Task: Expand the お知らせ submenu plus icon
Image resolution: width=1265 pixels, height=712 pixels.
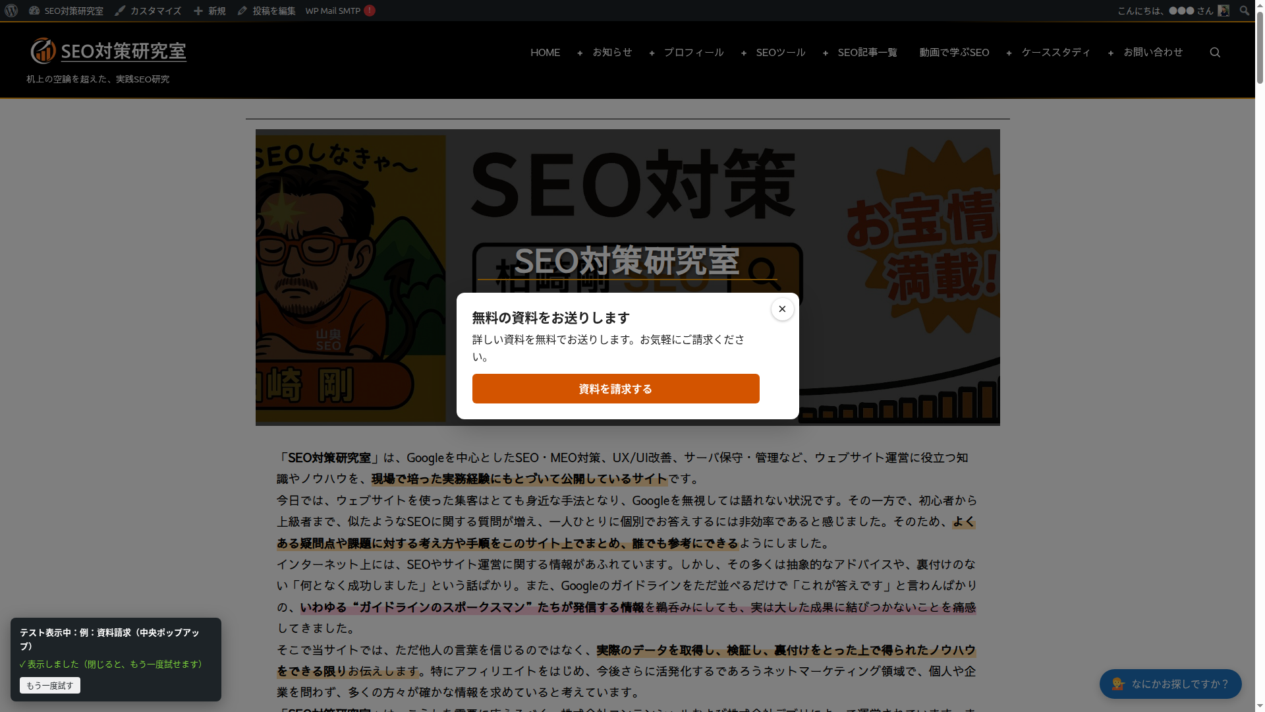Action: (580, 53)
